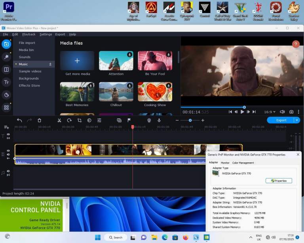Open the Transitions panel icon
This screenshot has height=243, width=304.
tap(6, 70)
